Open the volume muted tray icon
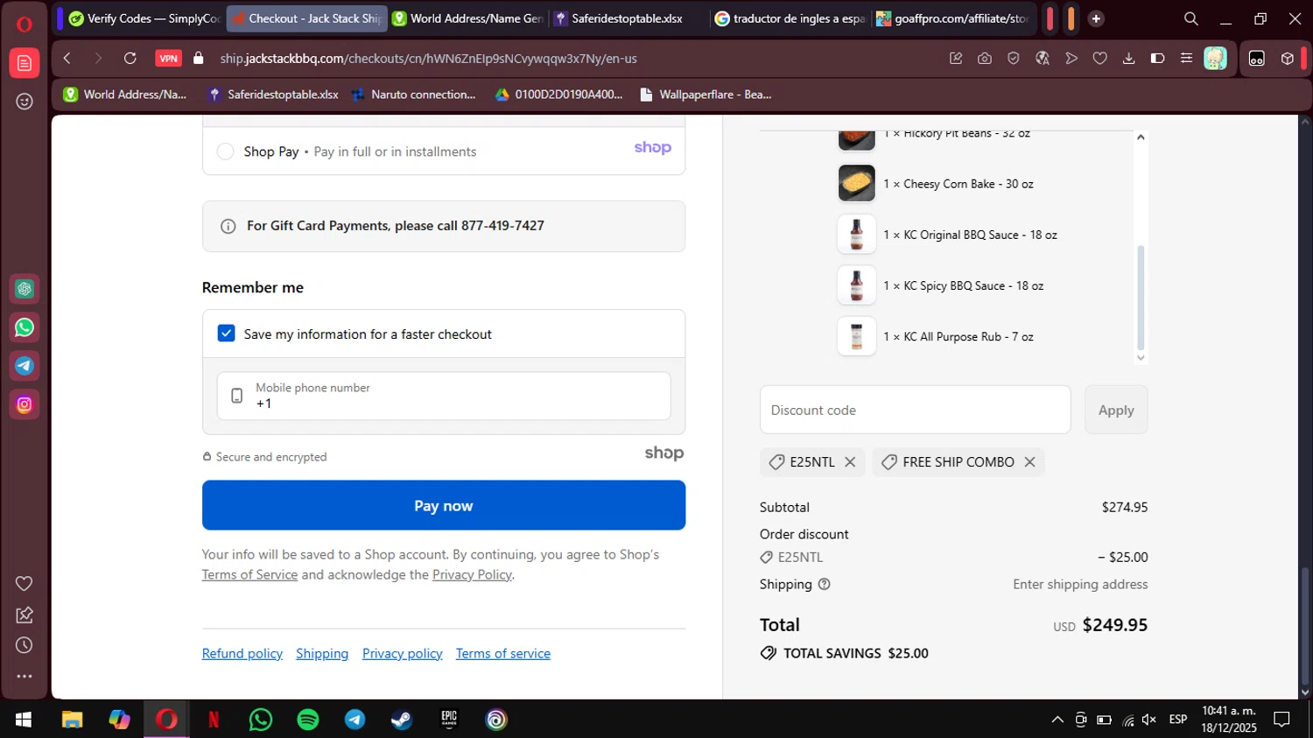This screenshot has width=1313, height=738. click(x=1149, y=720)
